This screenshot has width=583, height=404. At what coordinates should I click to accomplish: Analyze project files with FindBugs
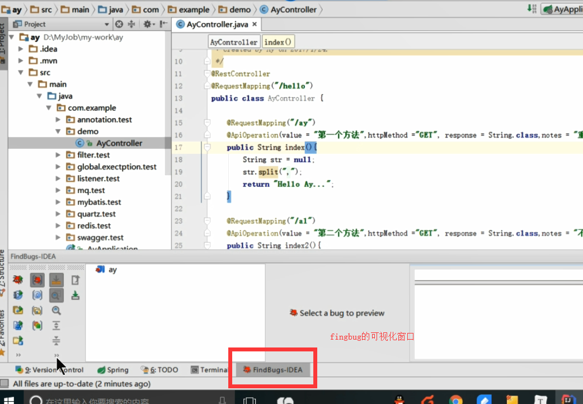[18, 340]
